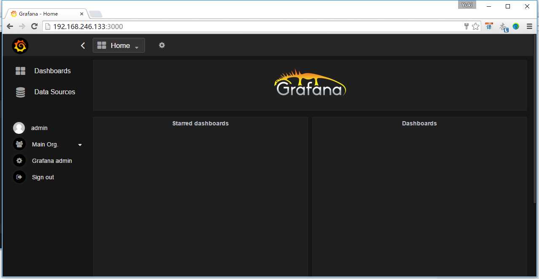Image resolution: width=539 pixels, height=279 pixels.
Task: Collapse the side menu with left chevron
Action: [83, 45]
